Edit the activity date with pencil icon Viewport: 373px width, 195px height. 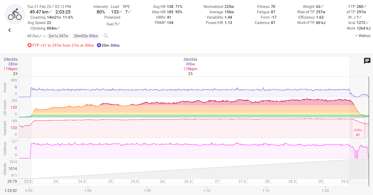coord(53,7)
